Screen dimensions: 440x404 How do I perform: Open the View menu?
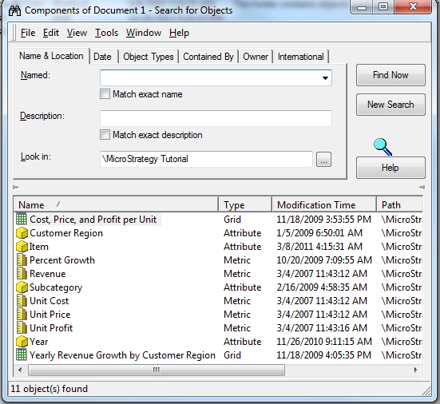click(x=77, y=33)
